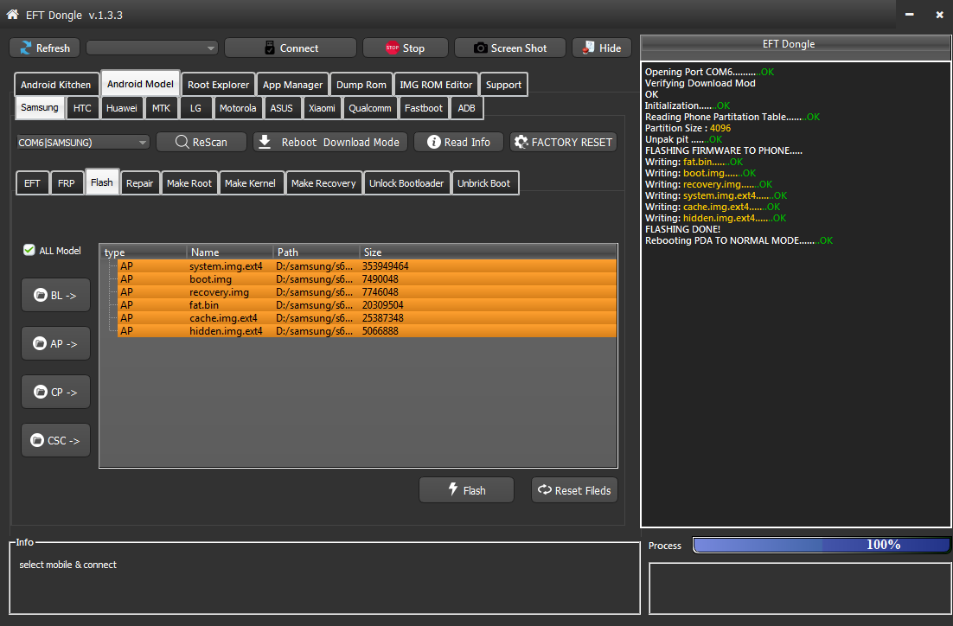Select the Huawei brand tab

[122, 107]
